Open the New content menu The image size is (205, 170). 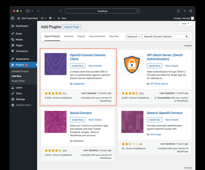coord(62,18)
